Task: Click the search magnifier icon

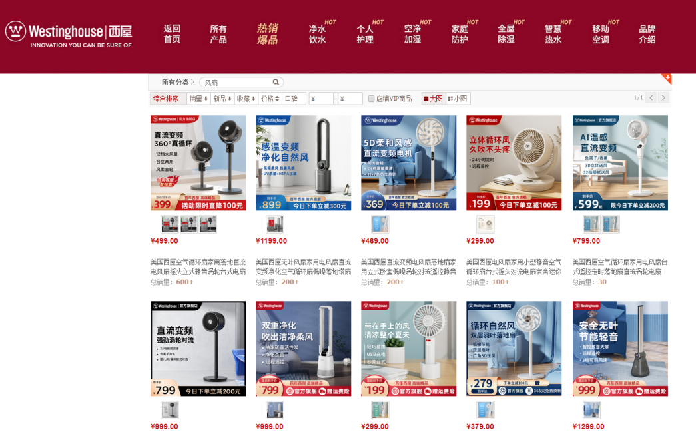Action: tap(276, 82)
